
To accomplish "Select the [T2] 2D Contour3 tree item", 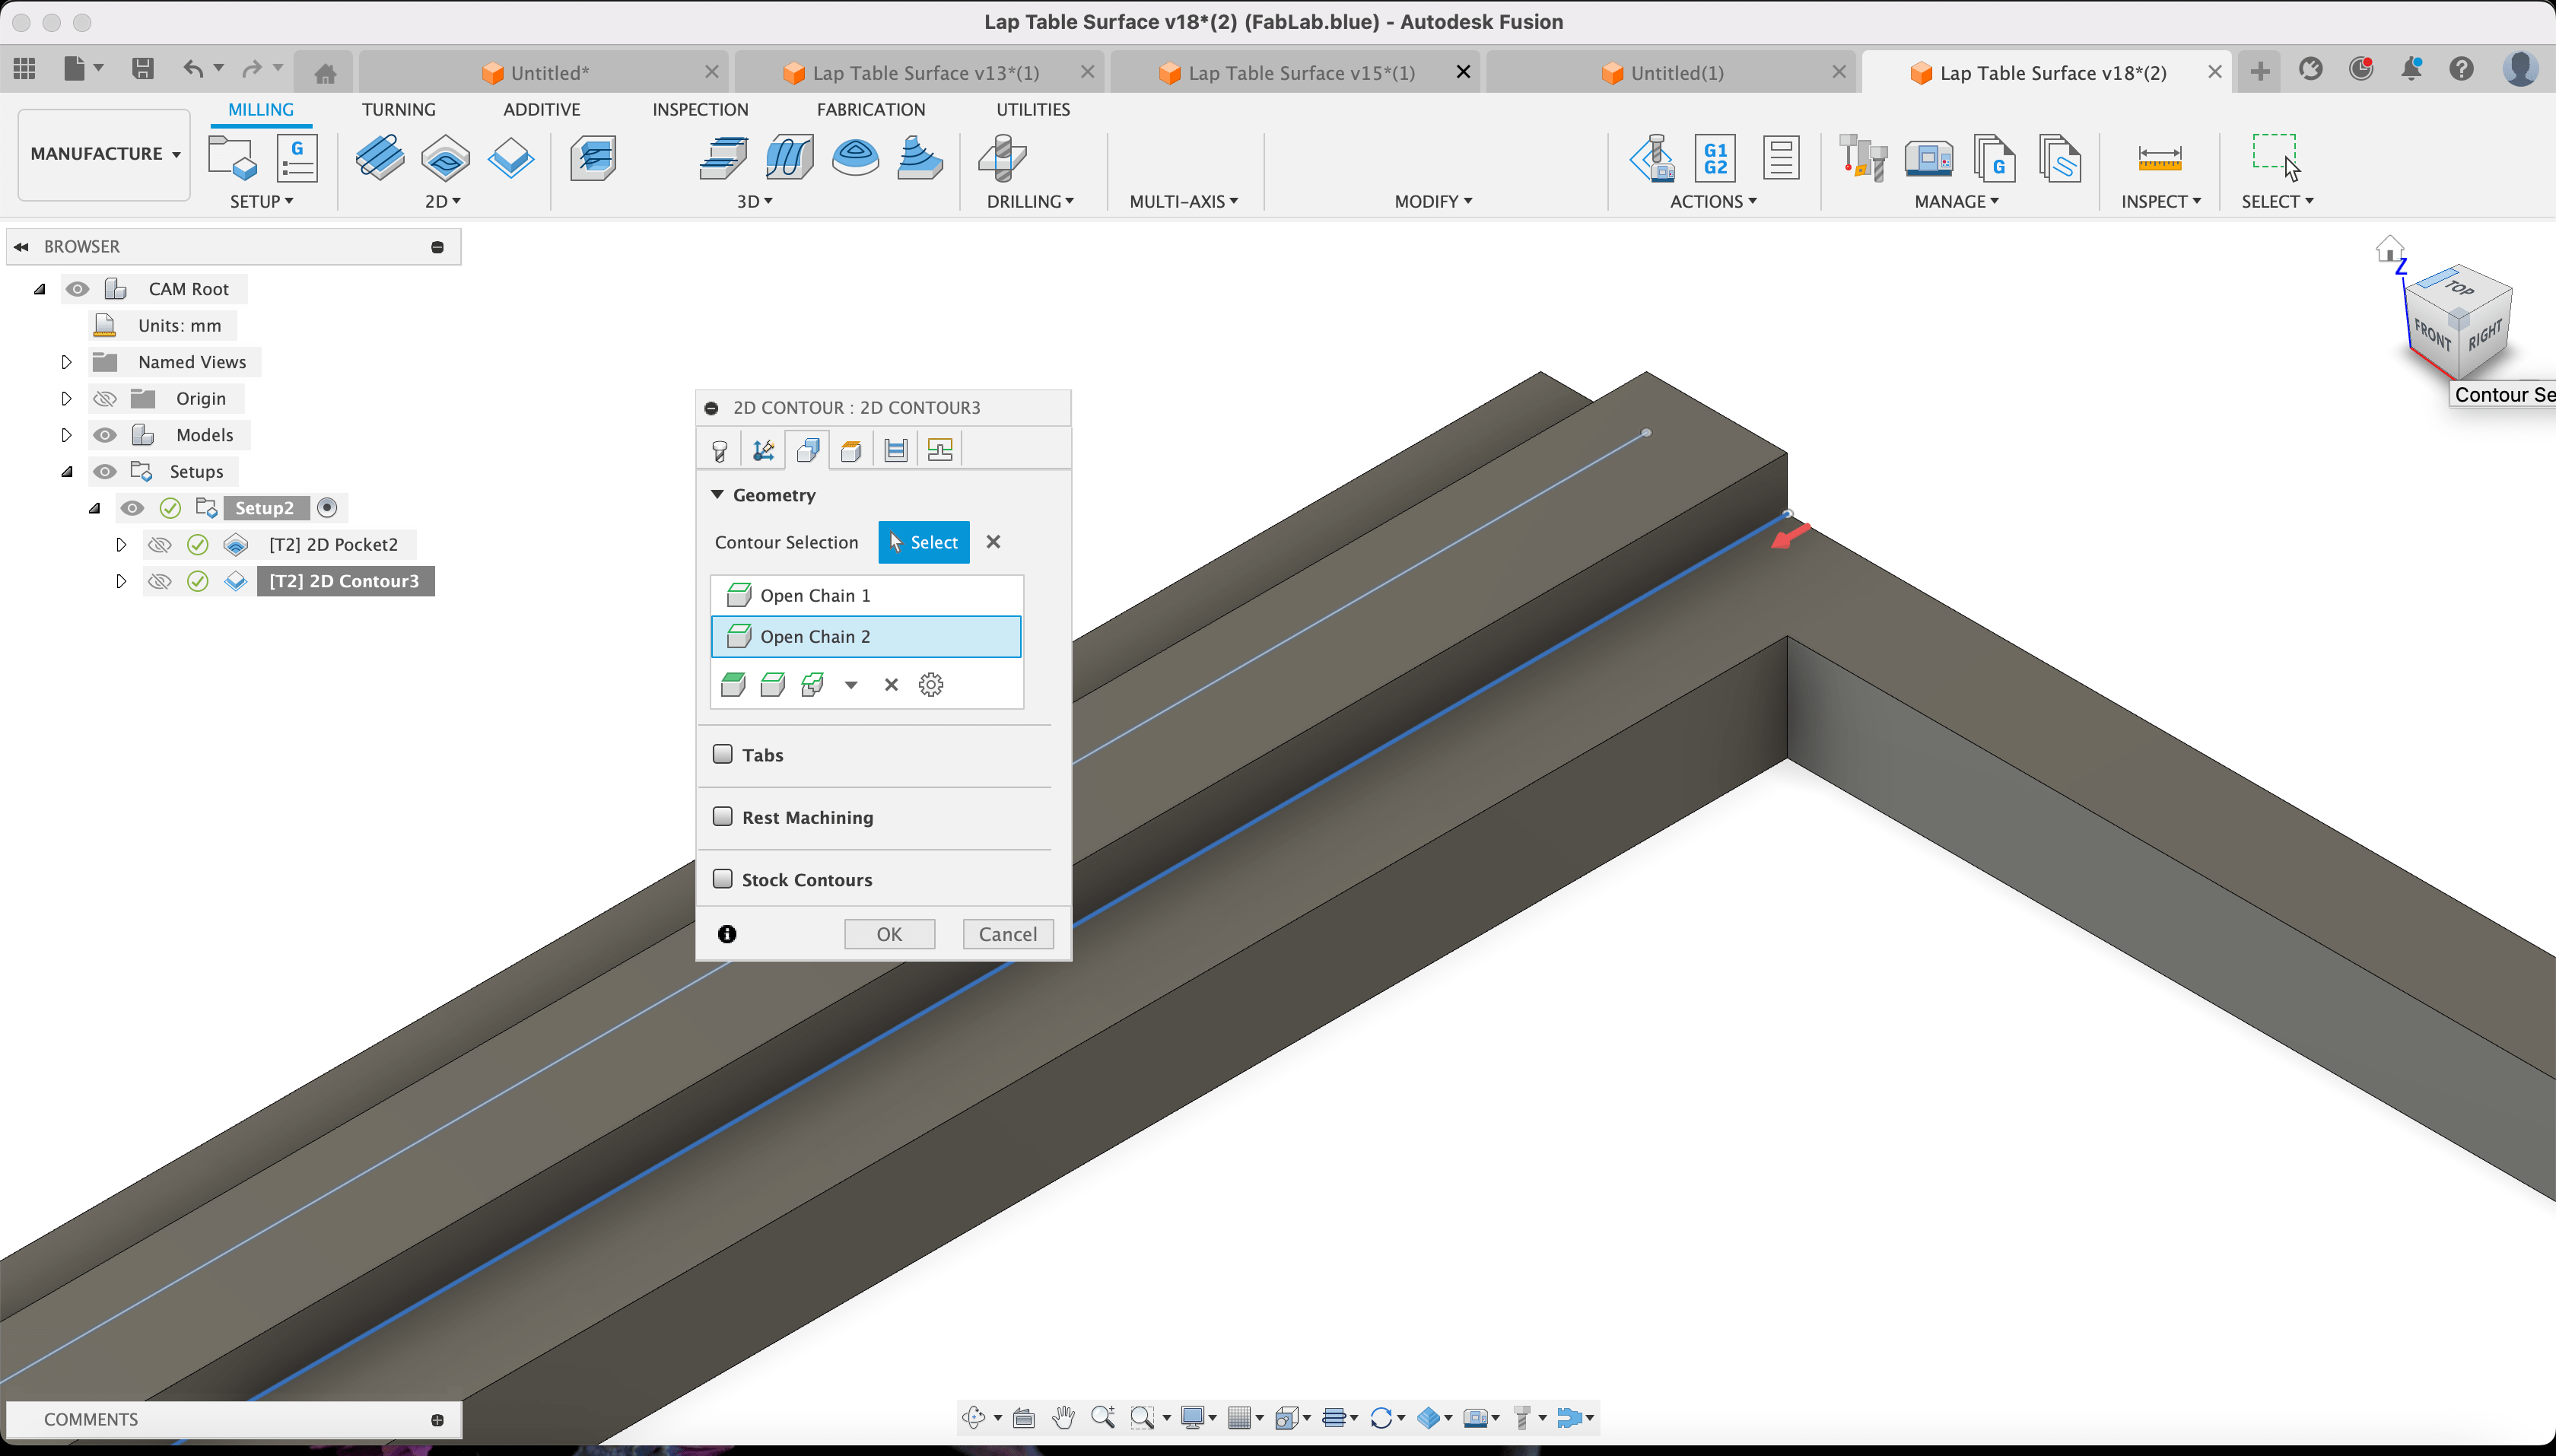I will point(345,581).
